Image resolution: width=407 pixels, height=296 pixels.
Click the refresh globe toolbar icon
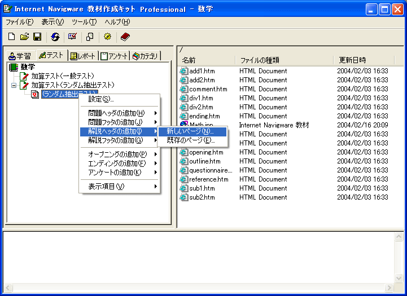(55, 37)
